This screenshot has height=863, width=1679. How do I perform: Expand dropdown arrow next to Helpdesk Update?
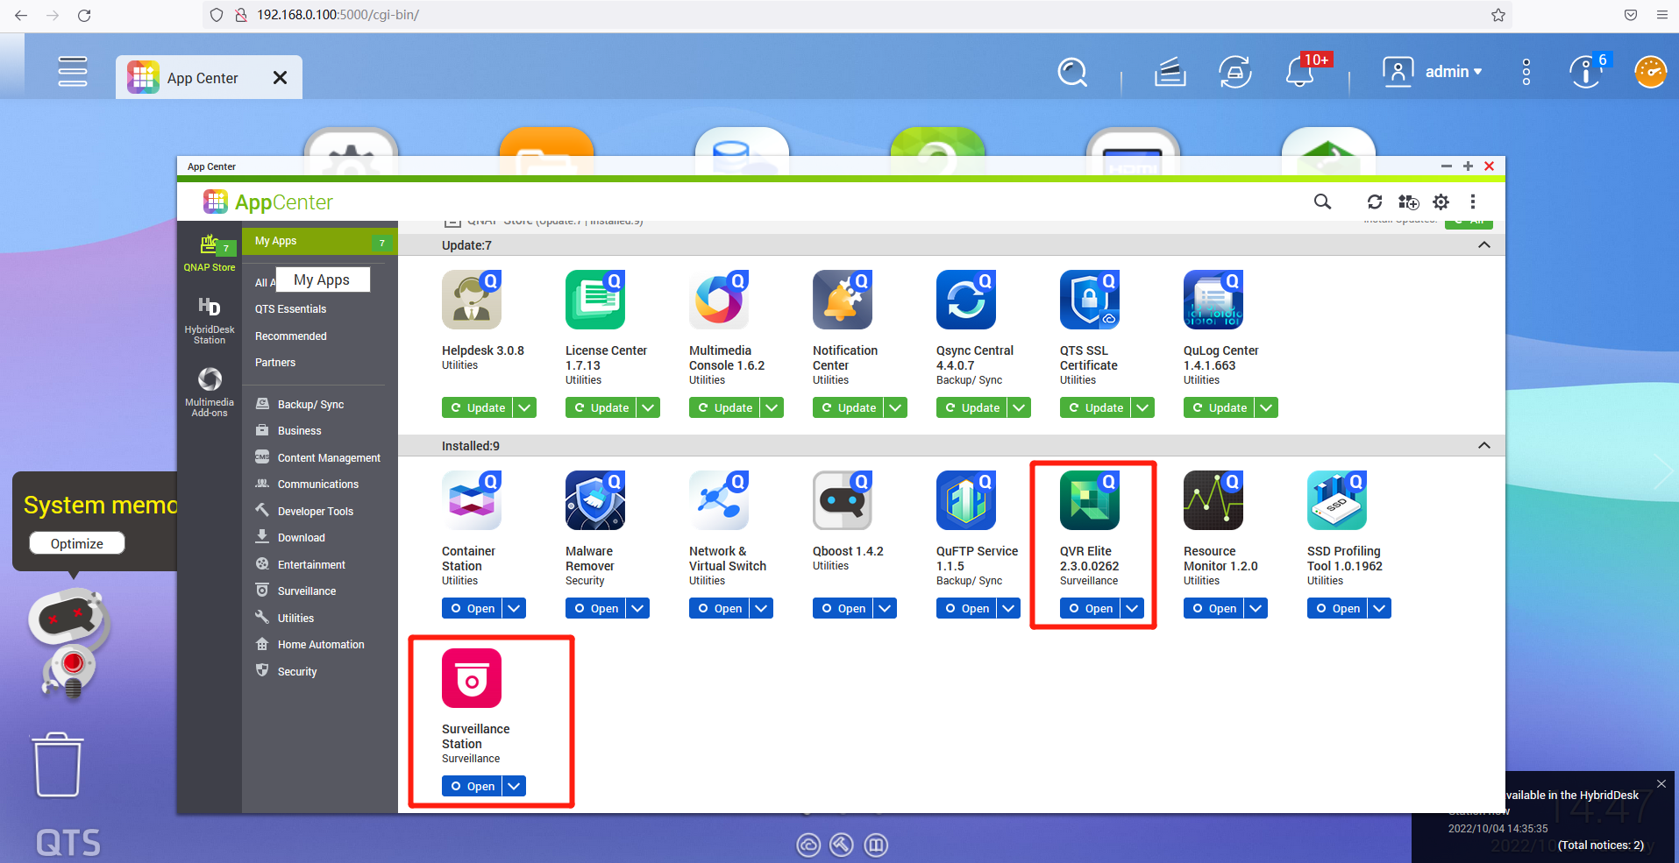pyautogui.click(x=524, y=407)
